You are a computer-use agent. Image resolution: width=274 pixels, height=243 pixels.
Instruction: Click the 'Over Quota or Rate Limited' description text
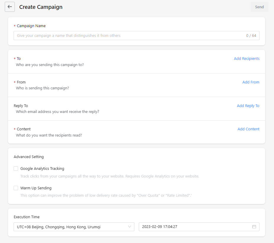click(106, 196)
